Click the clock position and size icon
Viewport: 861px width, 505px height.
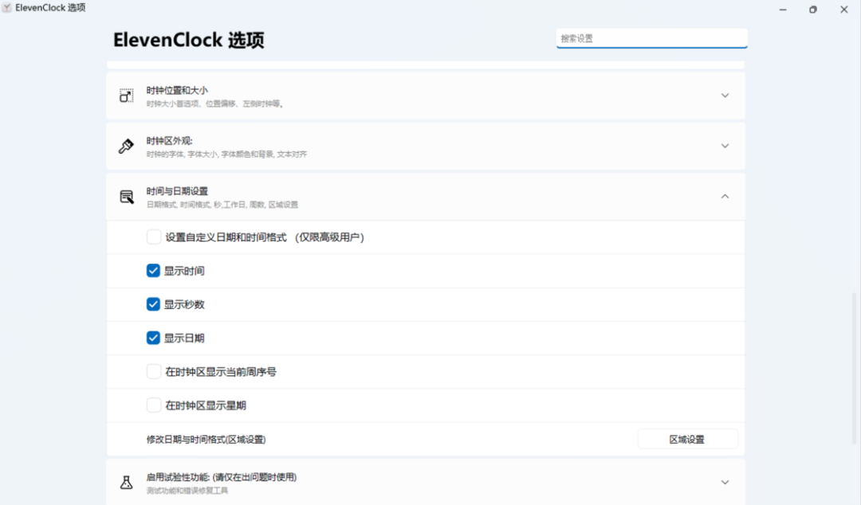(x=126, y=96)
